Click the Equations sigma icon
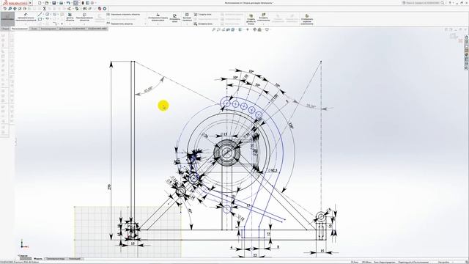The image size is (469, 264). [x=44, y=9]
